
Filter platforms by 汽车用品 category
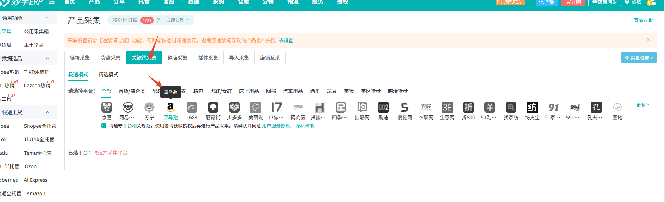(293, 91)
